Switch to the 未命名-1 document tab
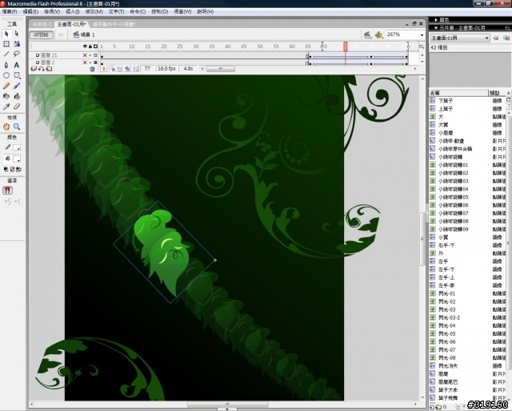This screenshot has width=512, height=411. tap(42, 24)
